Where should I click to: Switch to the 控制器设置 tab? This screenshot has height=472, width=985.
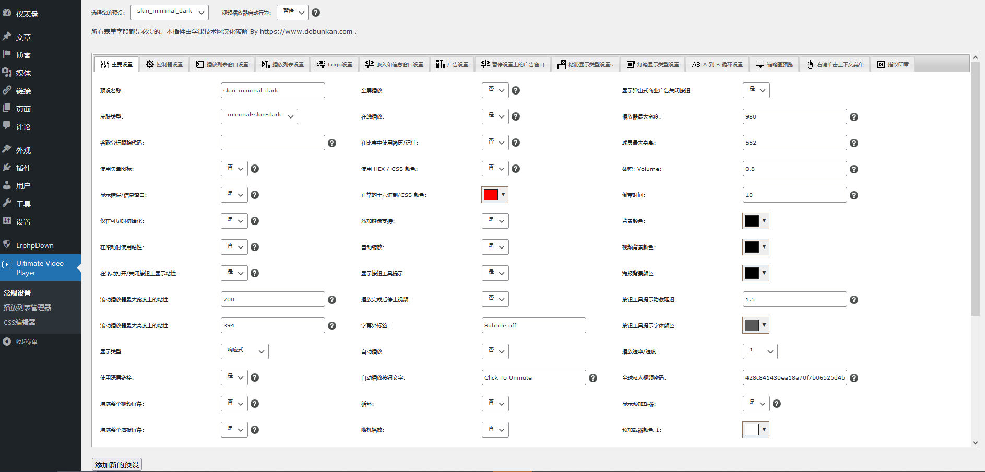(x=164, y=64)
